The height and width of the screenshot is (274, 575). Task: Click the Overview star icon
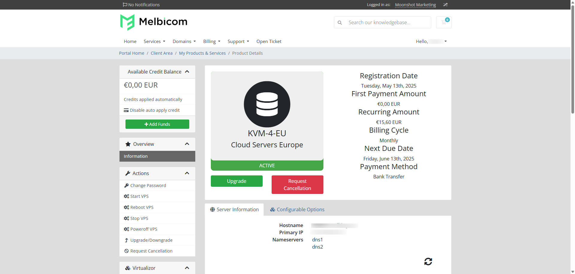point(128,144)
